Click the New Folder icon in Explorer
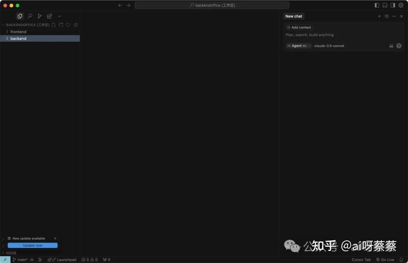The width and height of the screenshot is (408, 263). coord(61,25)
